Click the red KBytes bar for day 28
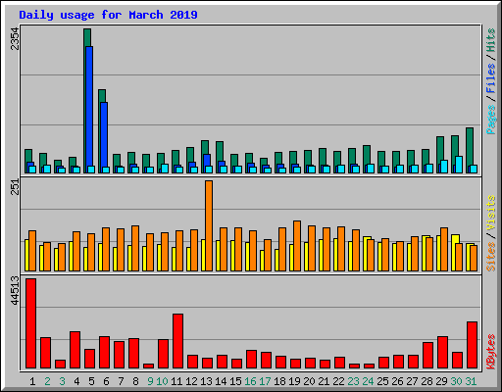The image size is (502, 392). (x=427, y=356)
